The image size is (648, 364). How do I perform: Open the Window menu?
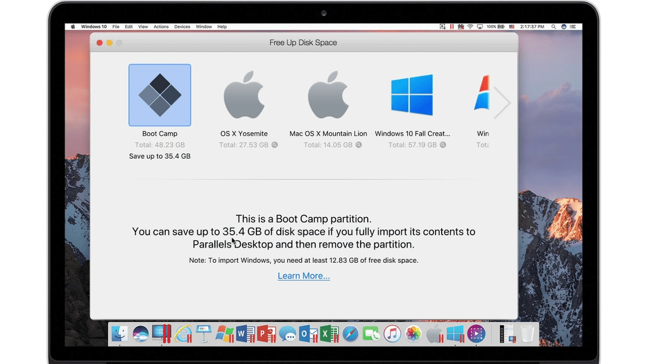[x=204, y=26]
